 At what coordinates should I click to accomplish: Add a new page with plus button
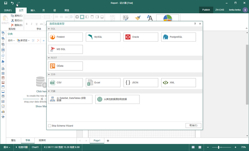[x=108, y=141]
